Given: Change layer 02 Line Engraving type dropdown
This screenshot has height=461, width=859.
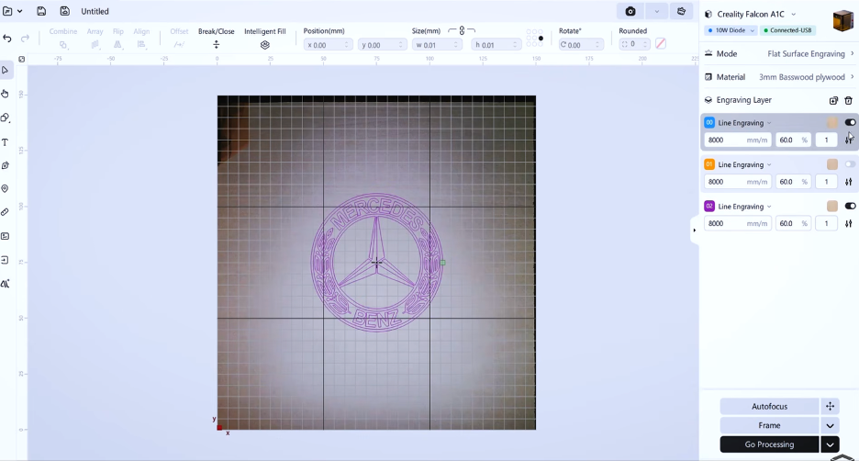Looking at the screenshot, I should coord(744,206).
